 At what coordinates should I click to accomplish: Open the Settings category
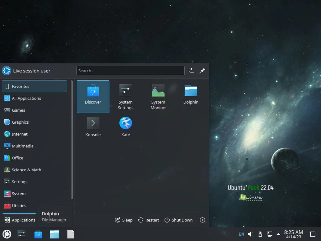pos(34,182)
